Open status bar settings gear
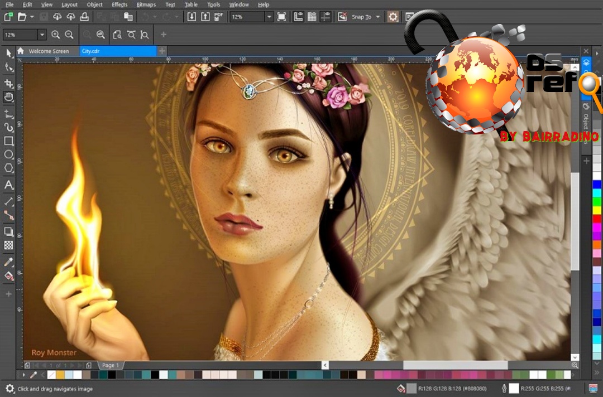The image size is (603, 397). 9,388
